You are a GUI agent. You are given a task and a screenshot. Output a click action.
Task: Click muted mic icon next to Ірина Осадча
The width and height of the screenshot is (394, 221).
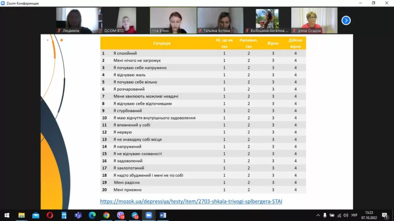pyautogui.click(x=294, y=31)
